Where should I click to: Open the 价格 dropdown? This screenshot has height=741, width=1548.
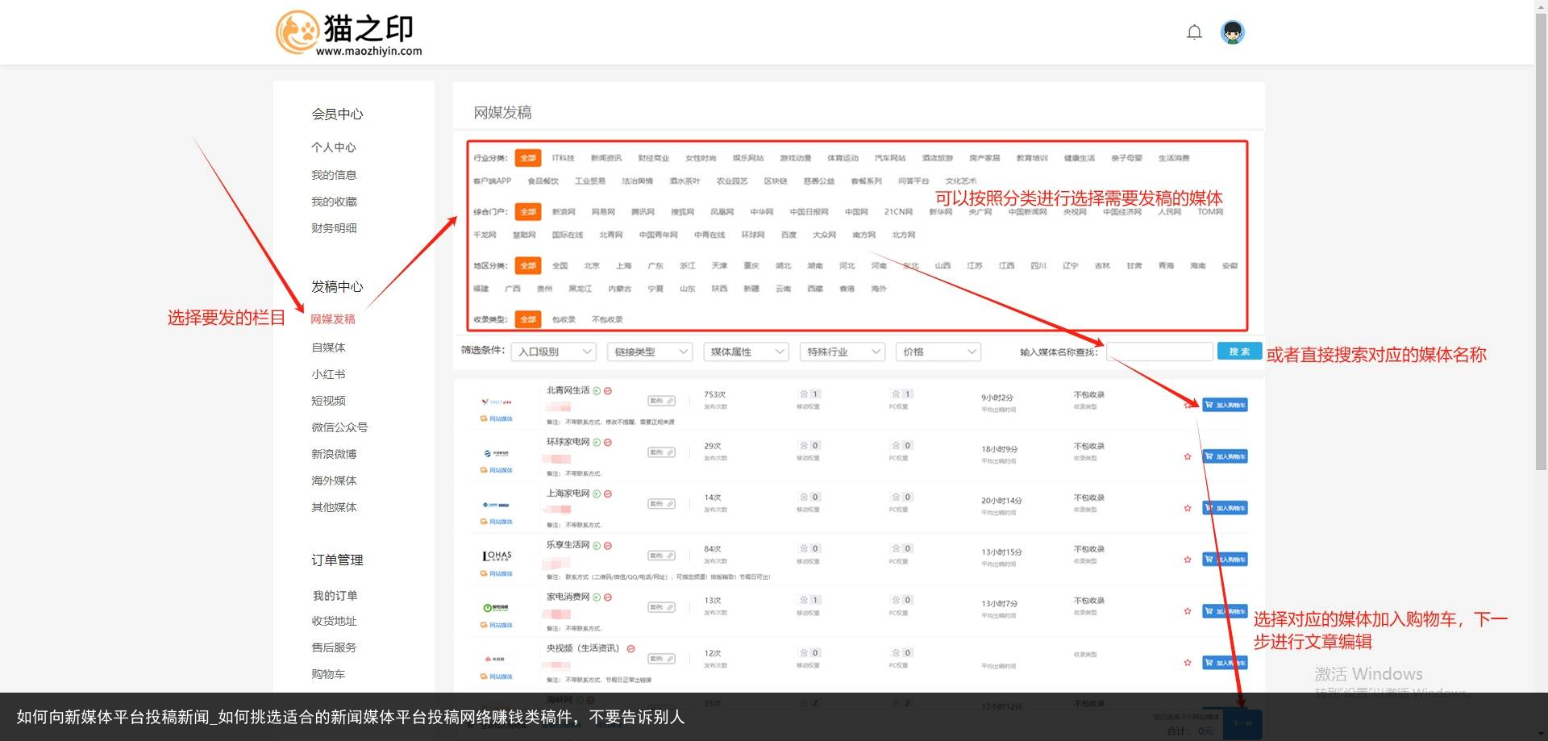(x=938, y=352)
